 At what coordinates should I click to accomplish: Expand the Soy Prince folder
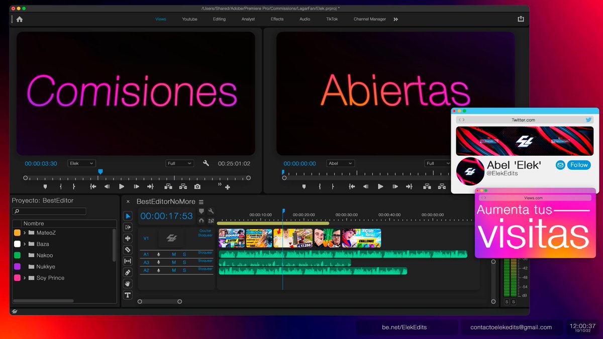click(x=24, y=278)
